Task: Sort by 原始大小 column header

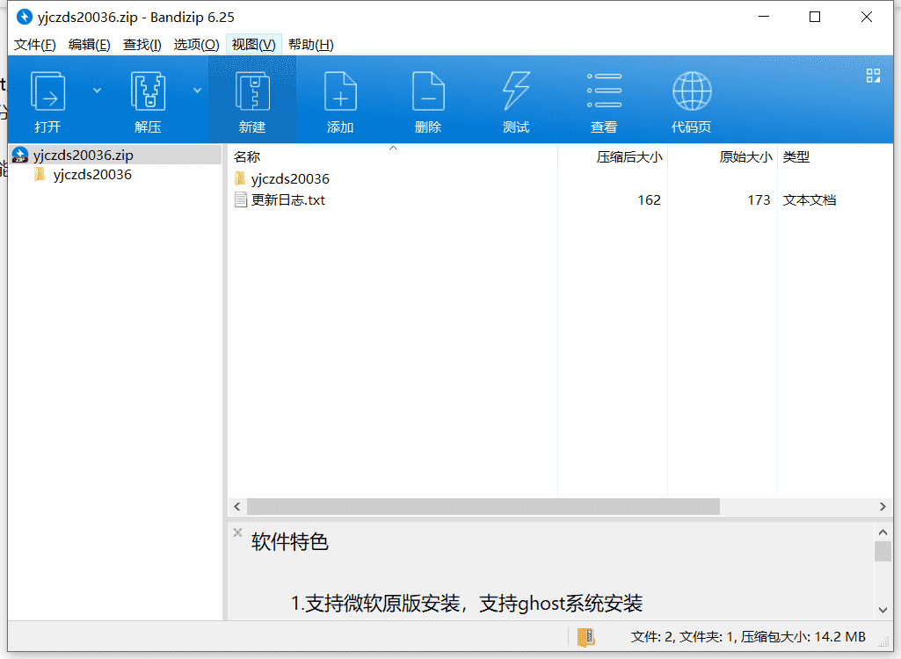Action: point(746,157)
